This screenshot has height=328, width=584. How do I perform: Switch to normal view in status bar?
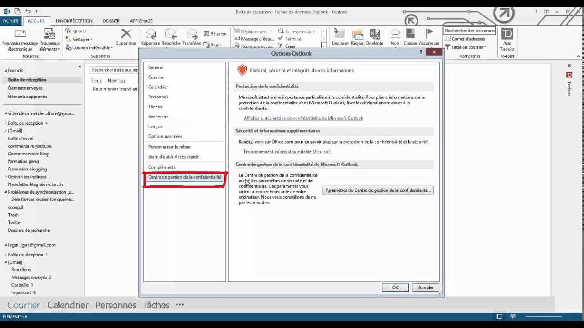click(500, 317)
